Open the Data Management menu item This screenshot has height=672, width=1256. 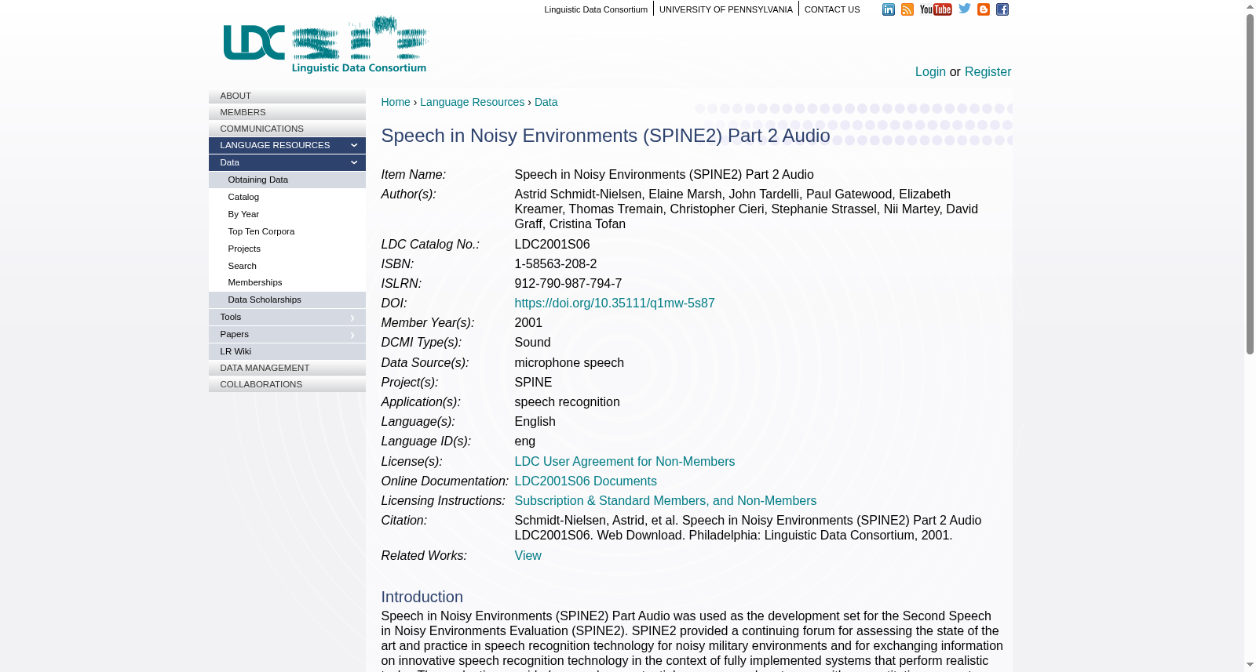pyautogui.click(x=287, y=368)
